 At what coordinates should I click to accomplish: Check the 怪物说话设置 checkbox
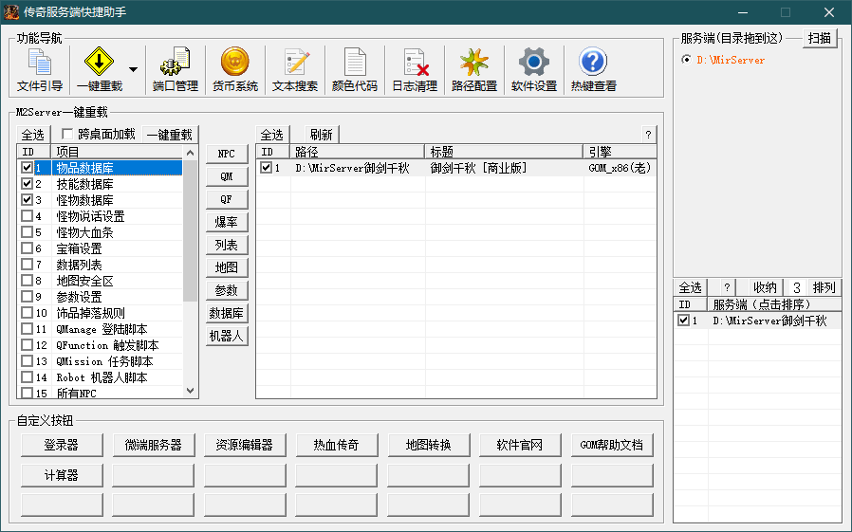27,216
